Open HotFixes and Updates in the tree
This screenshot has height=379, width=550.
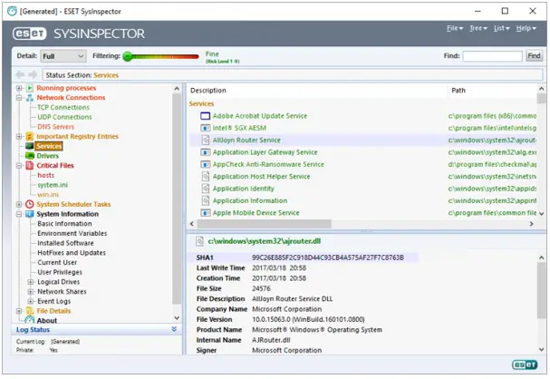[x=72, y=253]
